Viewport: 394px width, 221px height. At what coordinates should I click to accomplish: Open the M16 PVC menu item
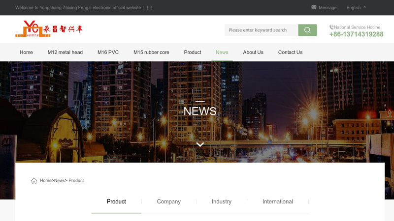click(108, 53)
